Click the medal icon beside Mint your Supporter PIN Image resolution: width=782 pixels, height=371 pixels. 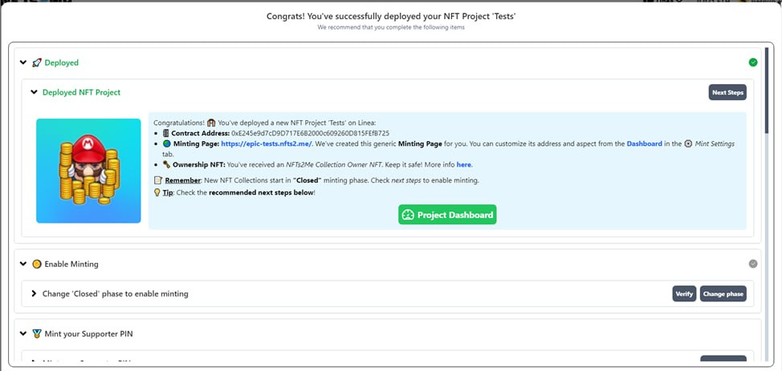36,333
